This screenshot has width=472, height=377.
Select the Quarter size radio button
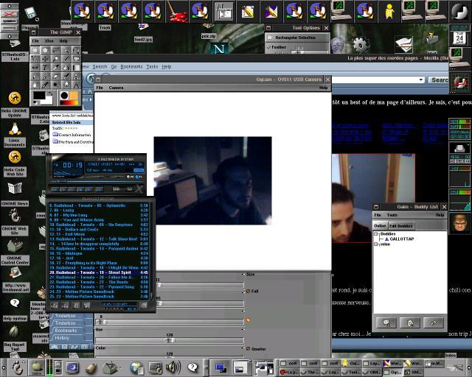click(248, 348)
